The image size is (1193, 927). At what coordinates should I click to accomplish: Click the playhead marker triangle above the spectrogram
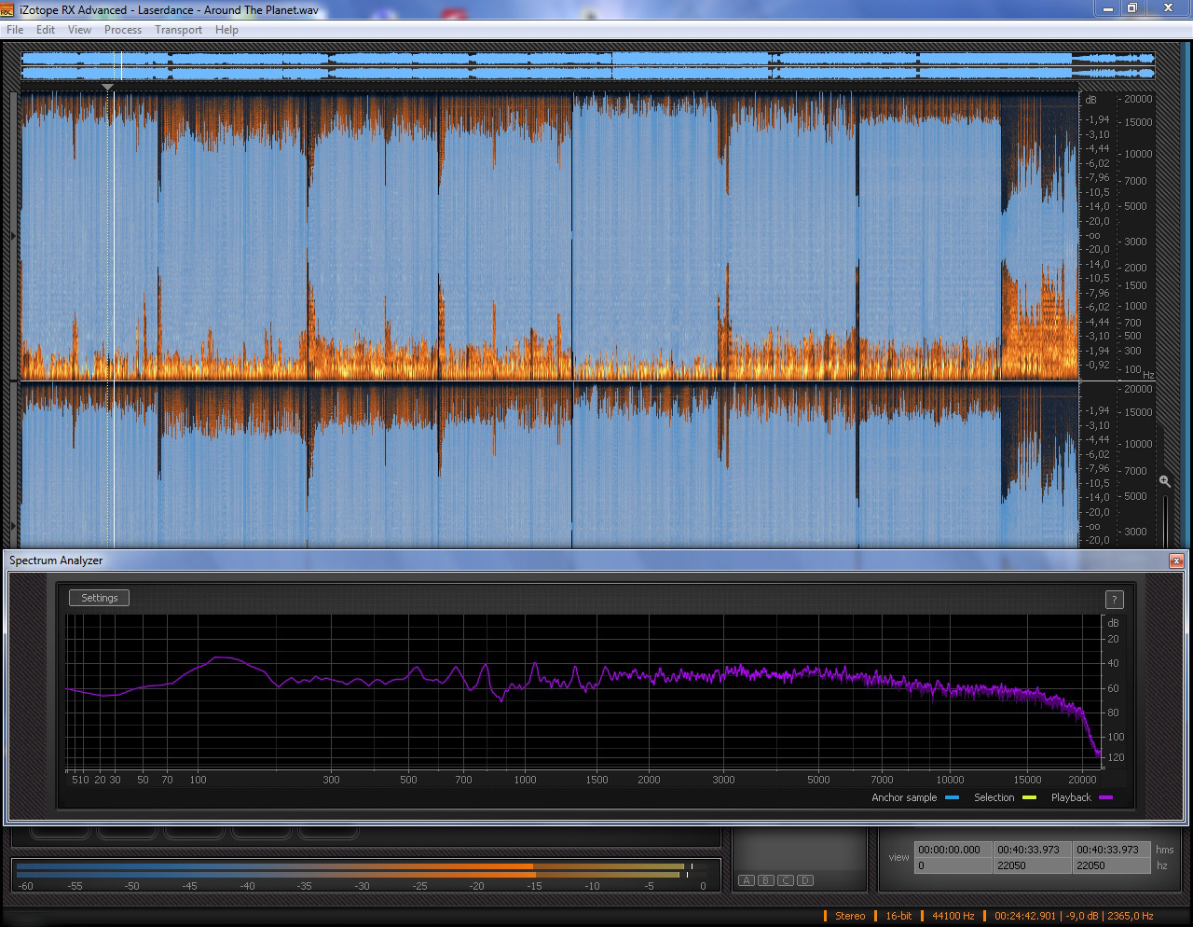(108, 88)
